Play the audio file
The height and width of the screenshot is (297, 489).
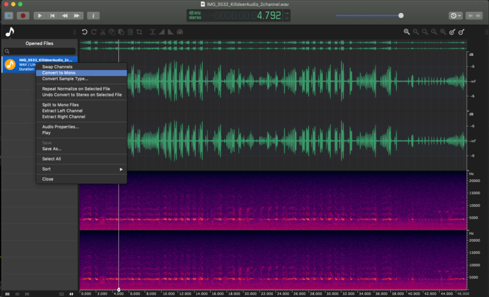tap(40, 16)
